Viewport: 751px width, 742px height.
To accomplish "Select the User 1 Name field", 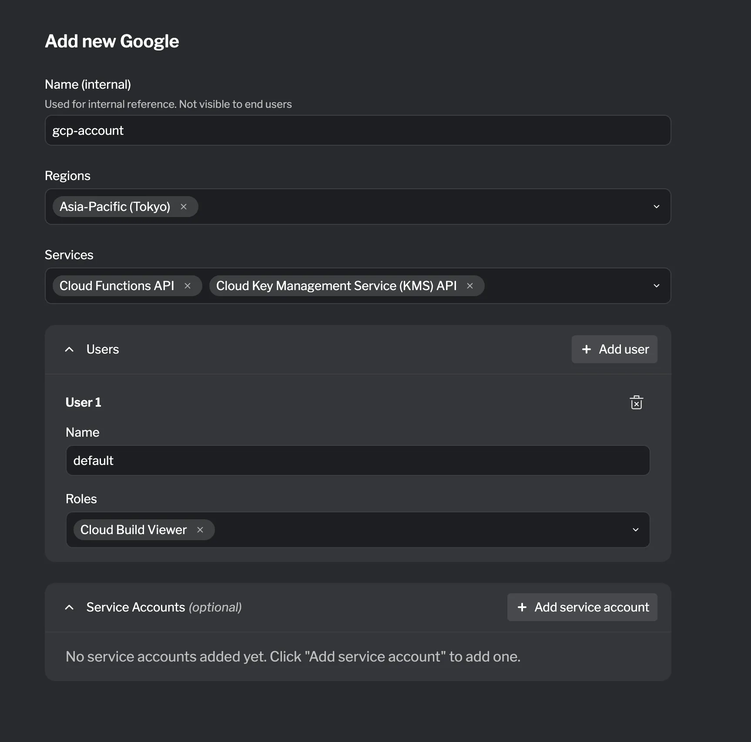I will (358, 460).
